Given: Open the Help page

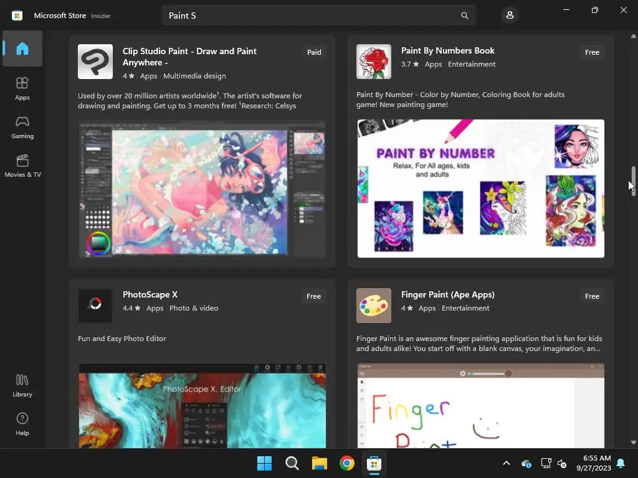Looking at the screenshot, I should (x=22, y=424).
